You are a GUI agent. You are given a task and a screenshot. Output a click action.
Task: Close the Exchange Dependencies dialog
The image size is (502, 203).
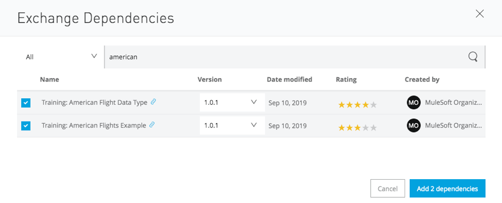[x=480, y=14]
